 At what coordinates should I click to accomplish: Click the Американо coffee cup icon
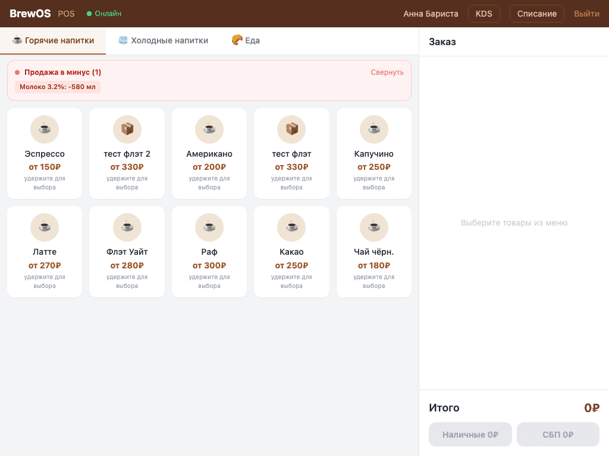[x=209, y=129]
